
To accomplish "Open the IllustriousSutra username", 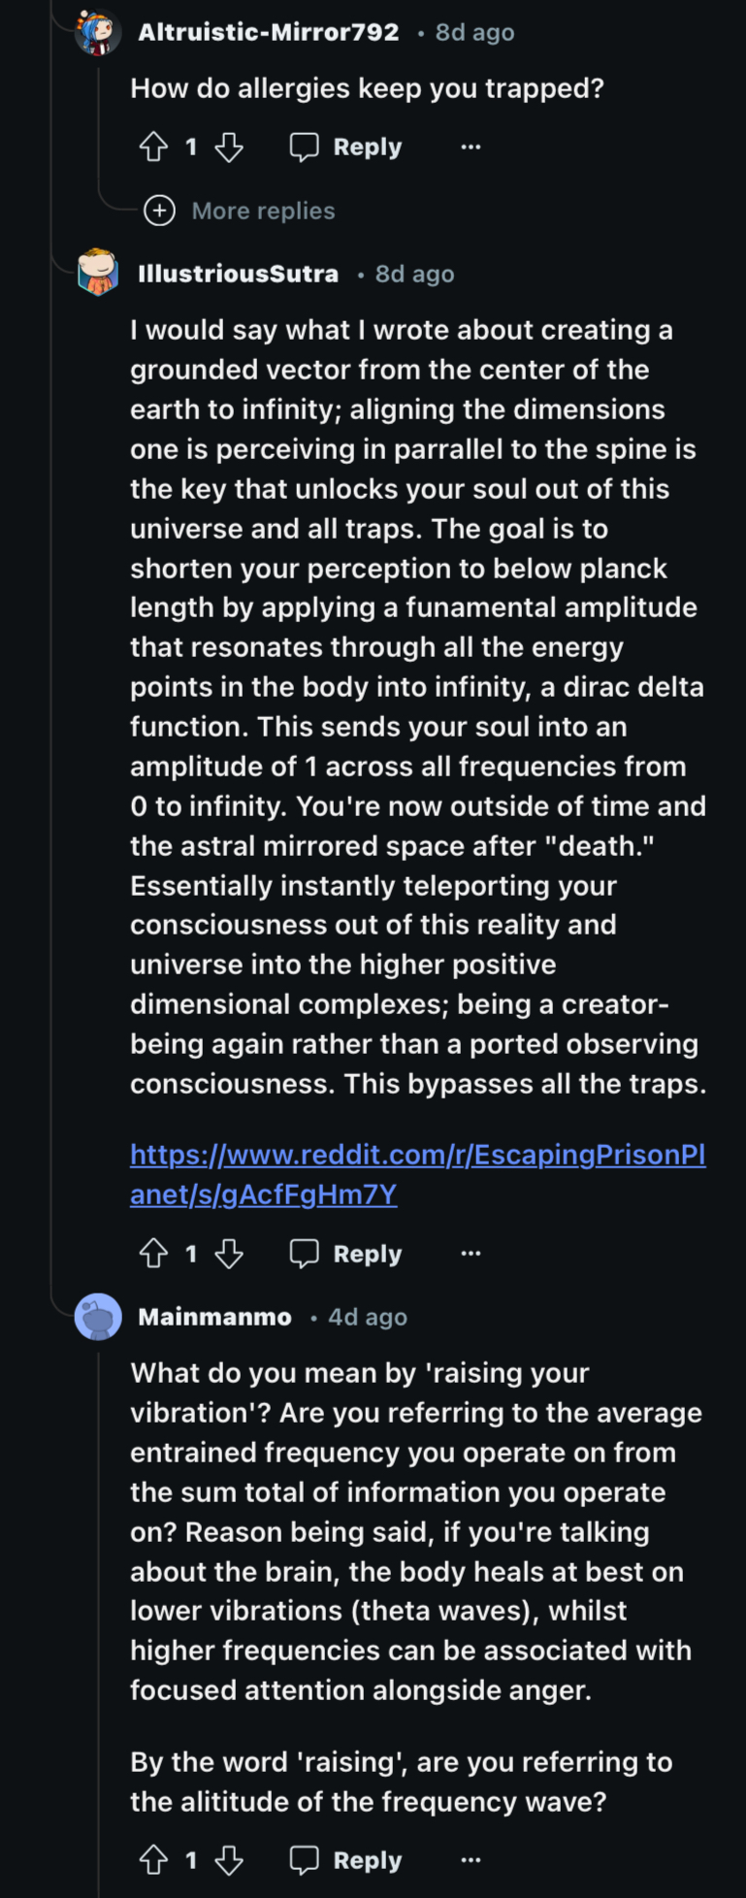I will pyautogui.click(x=239, y=274).
